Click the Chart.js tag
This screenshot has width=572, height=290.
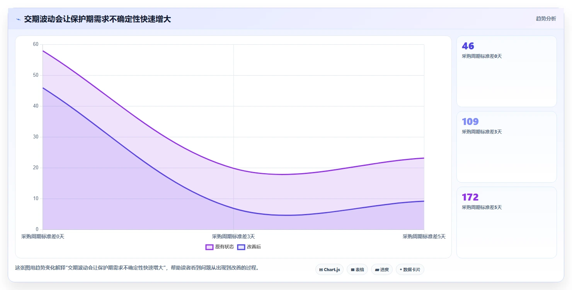click(x=329, y=270)
